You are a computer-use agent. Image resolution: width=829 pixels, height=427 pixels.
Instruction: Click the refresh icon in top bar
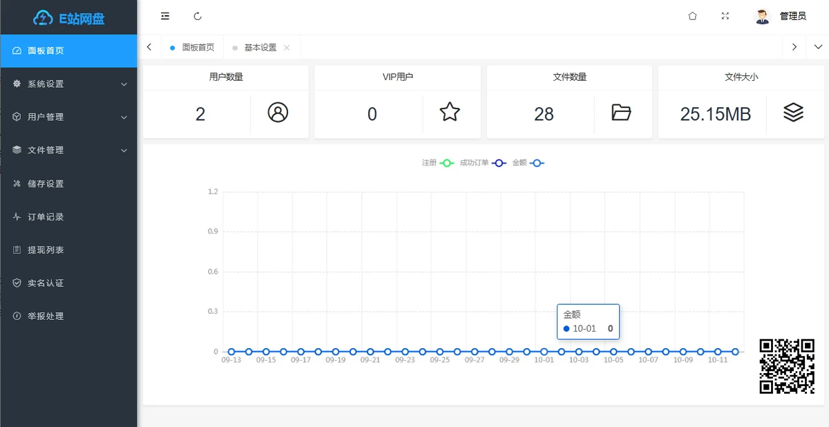198,16
